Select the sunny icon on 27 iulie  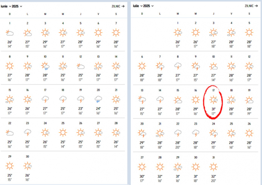click(142, 167)
